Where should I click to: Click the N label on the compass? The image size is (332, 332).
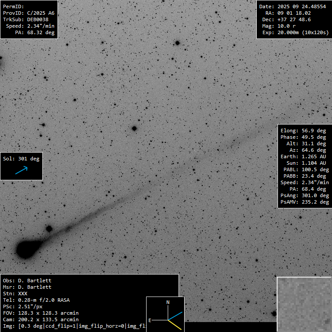click(168, 302)
